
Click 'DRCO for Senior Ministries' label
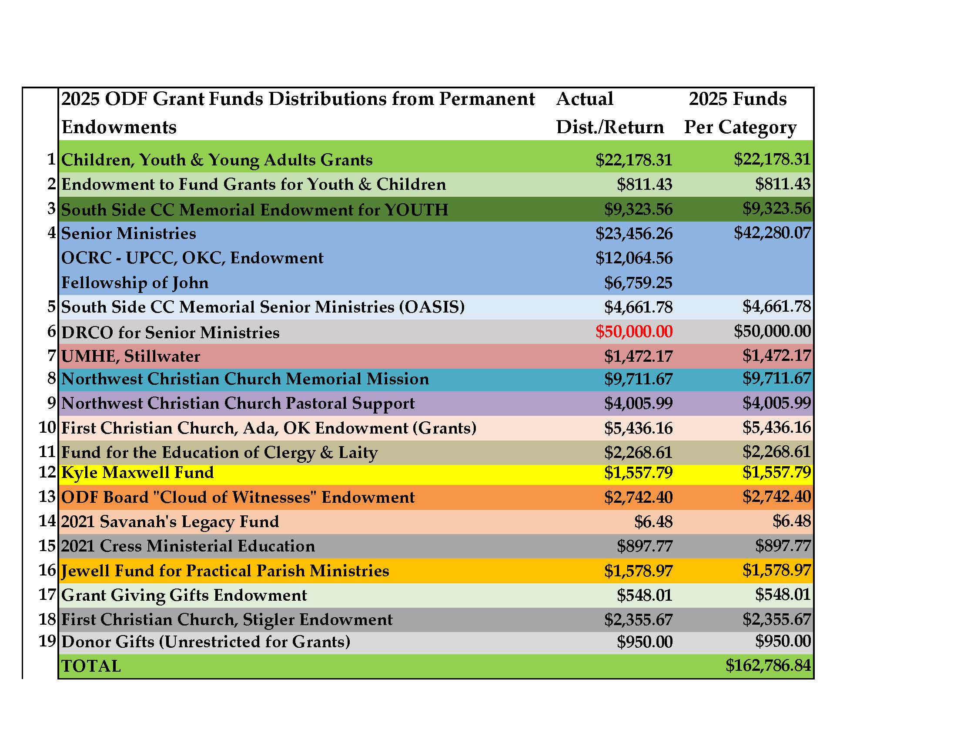tap(170, 332)
